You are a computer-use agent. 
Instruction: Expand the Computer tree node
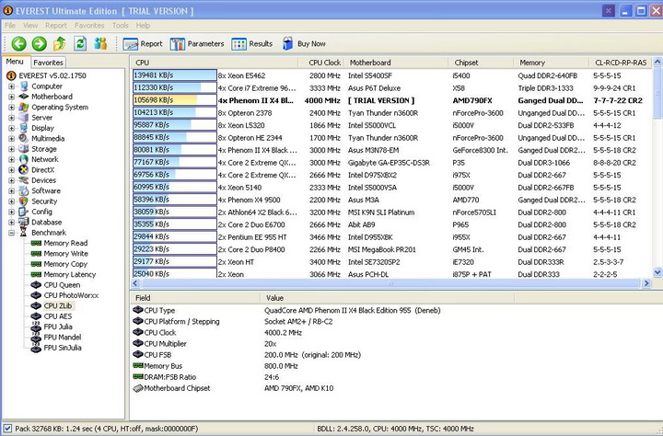(x=11, y=86)
